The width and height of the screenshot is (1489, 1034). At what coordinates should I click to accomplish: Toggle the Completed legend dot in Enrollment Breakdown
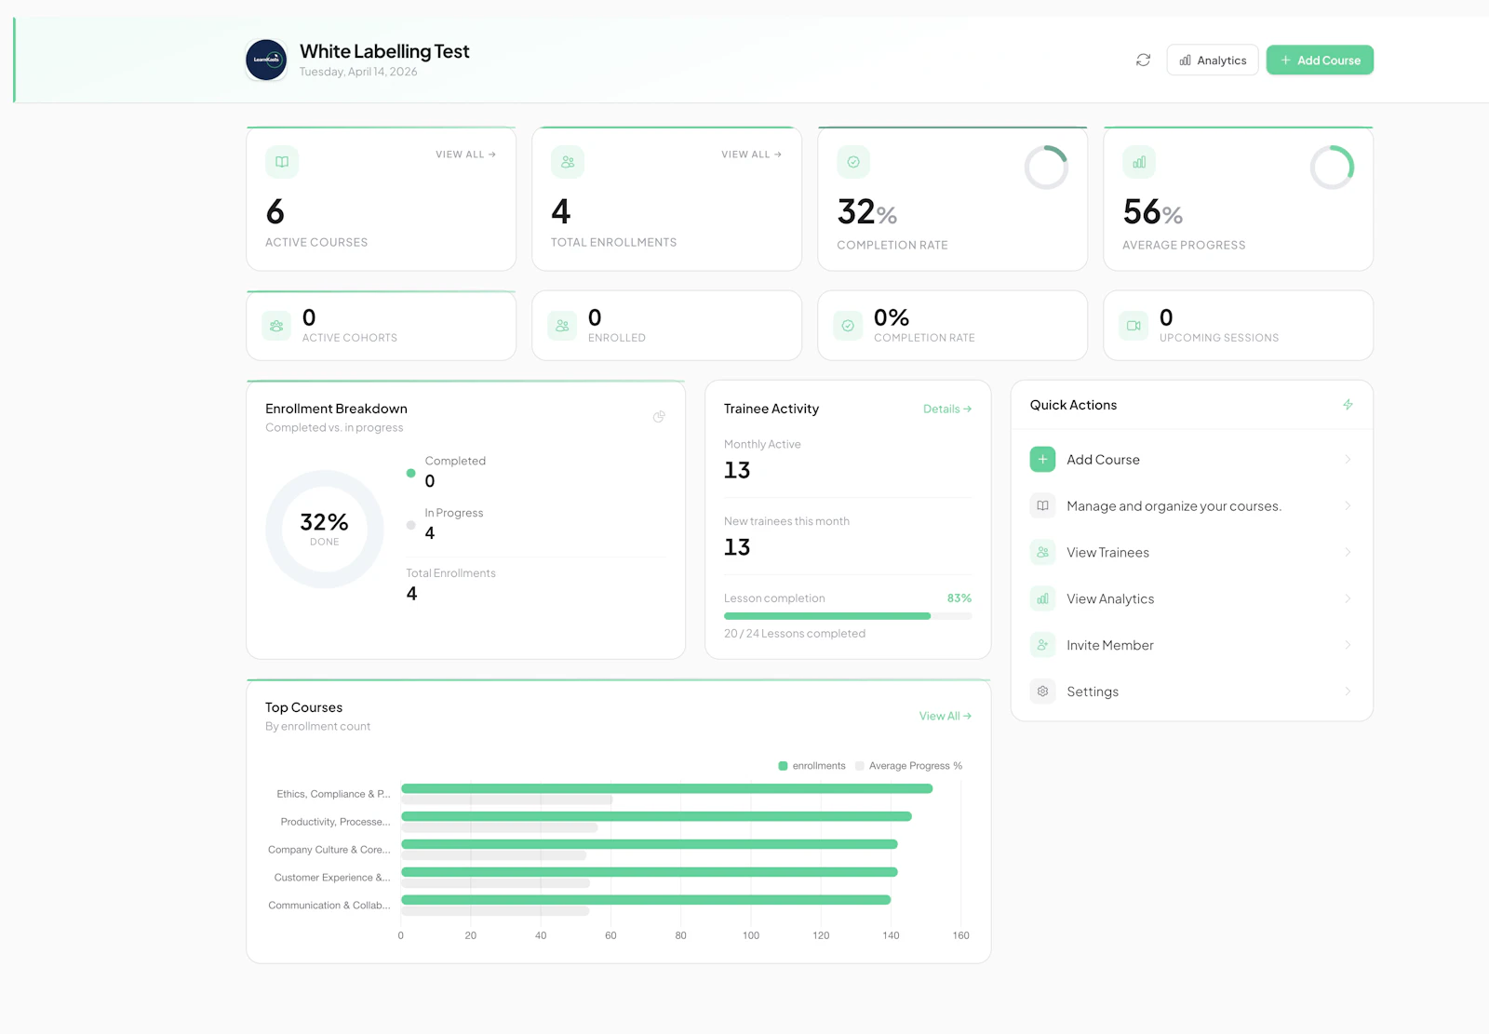[411, 473]
